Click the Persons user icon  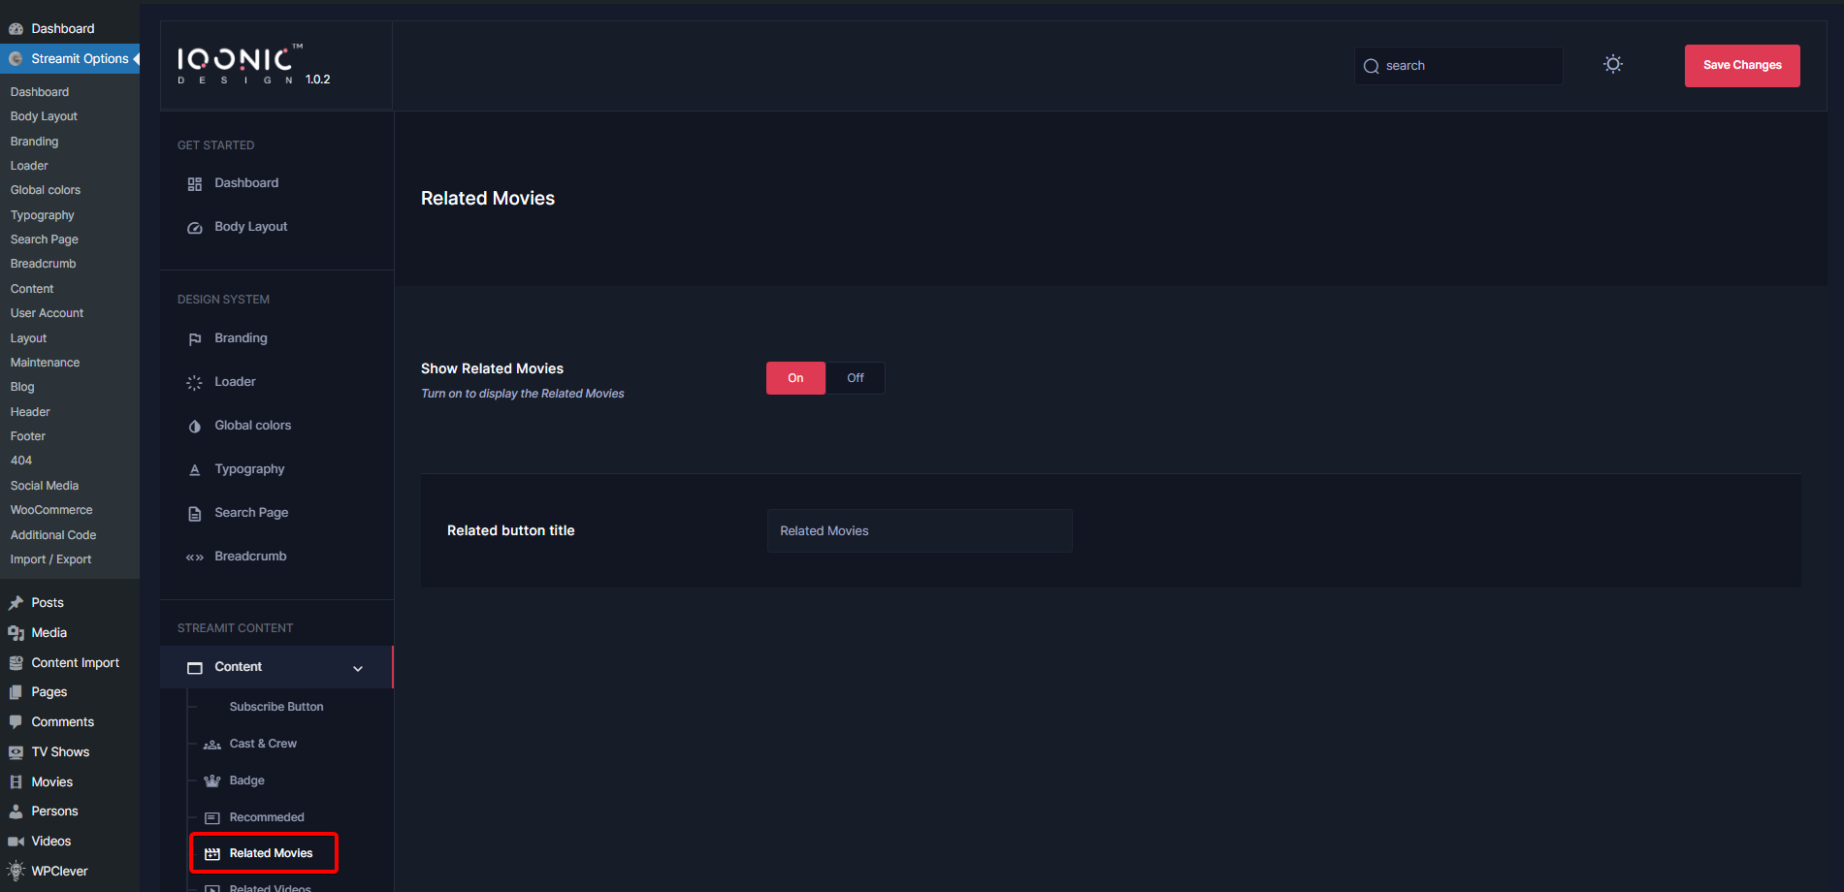pyautogui.click(x=16, y=812)
